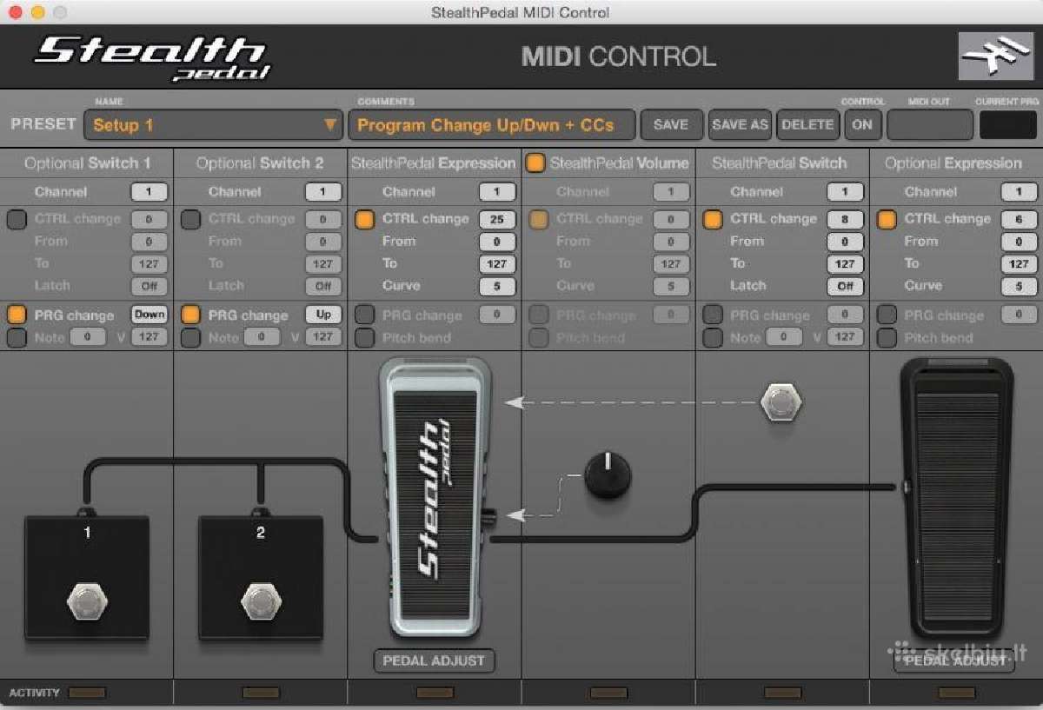
Task: Open Latch Off dropdown for StealthPedal Switch
Action: coord(845,286)
